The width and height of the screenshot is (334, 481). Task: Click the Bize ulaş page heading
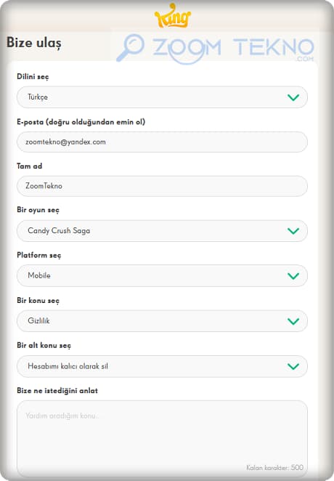34,43
